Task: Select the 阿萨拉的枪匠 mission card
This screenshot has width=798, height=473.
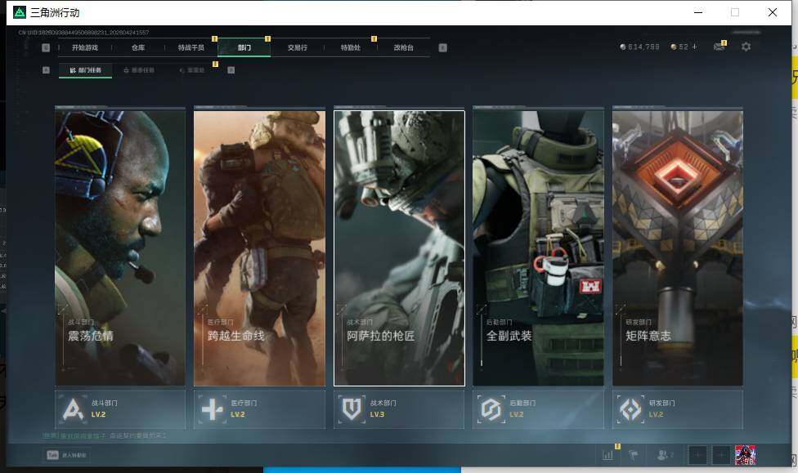Action: tap(399, 248)
